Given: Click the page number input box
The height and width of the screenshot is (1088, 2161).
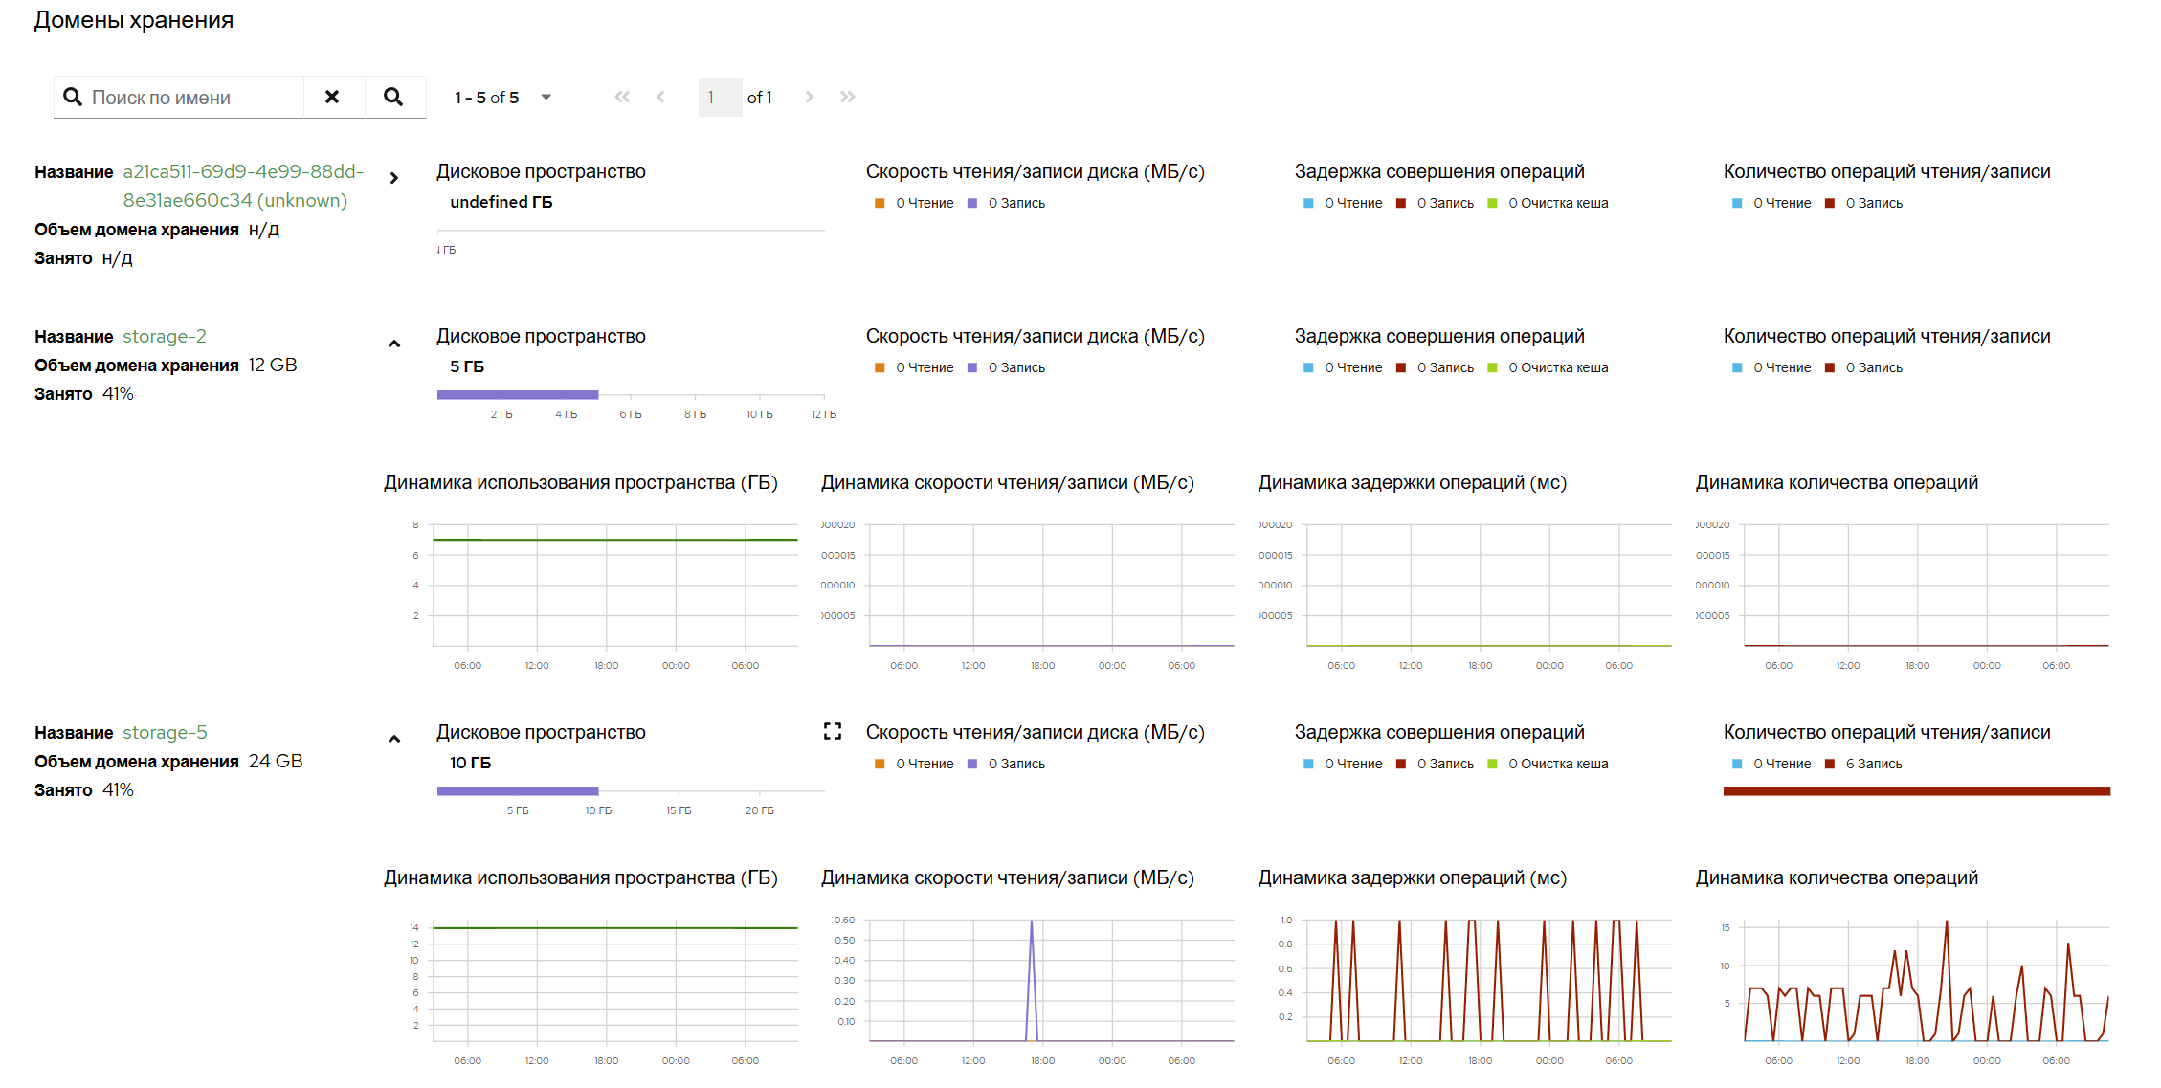Looking at the screenshot, I should click(x=720, y=97).
